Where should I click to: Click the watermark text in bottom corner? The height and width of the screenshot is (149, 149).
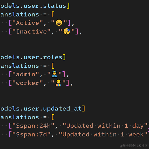(133, 146)
